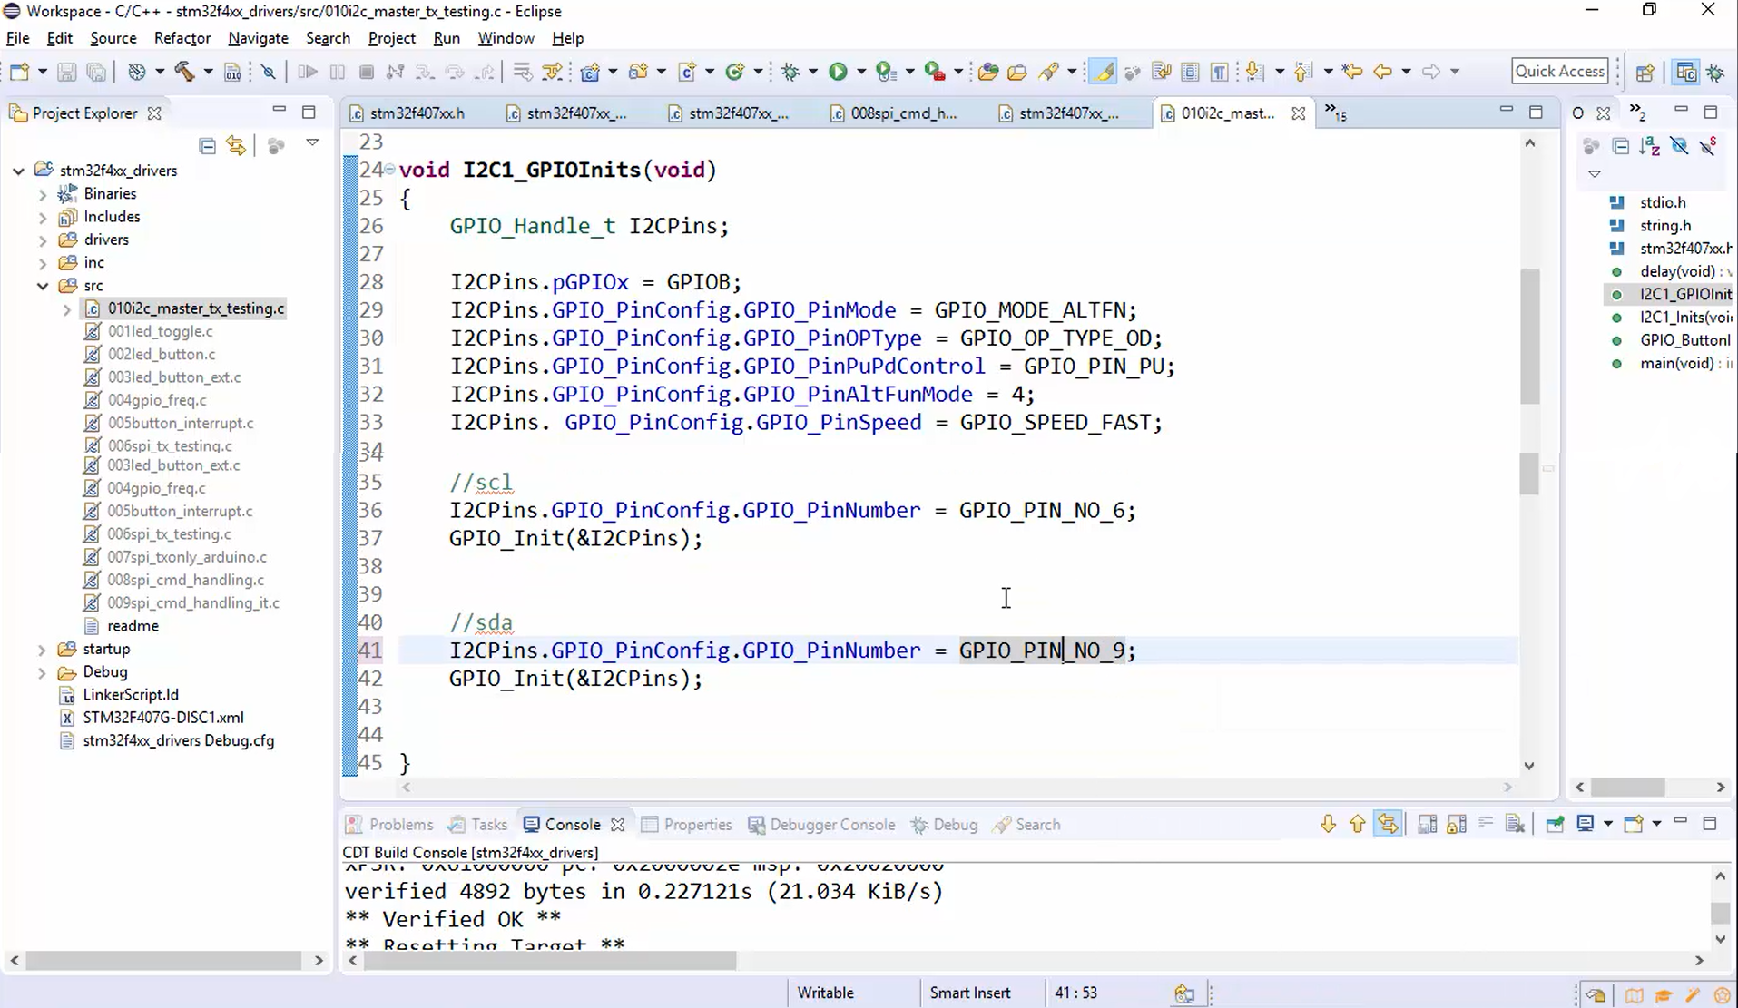Select LinkerScript.ld file
Image resolution: width=1738 pixels, height=1008 pixels.
(x=131, y=695)
